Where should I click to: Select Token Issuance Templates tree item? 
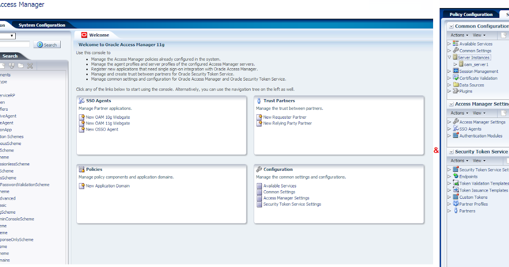pyautogui.click(x=484, y=190)
